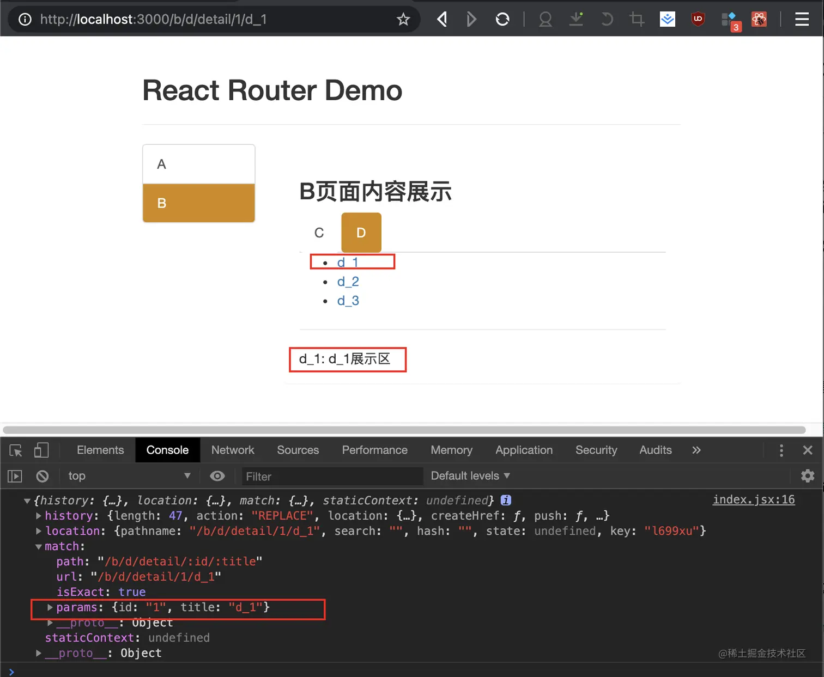Click the undo curved-arrow toolbar icon
Viewport: 824px width, 677px height.
(x=607, y=20)
